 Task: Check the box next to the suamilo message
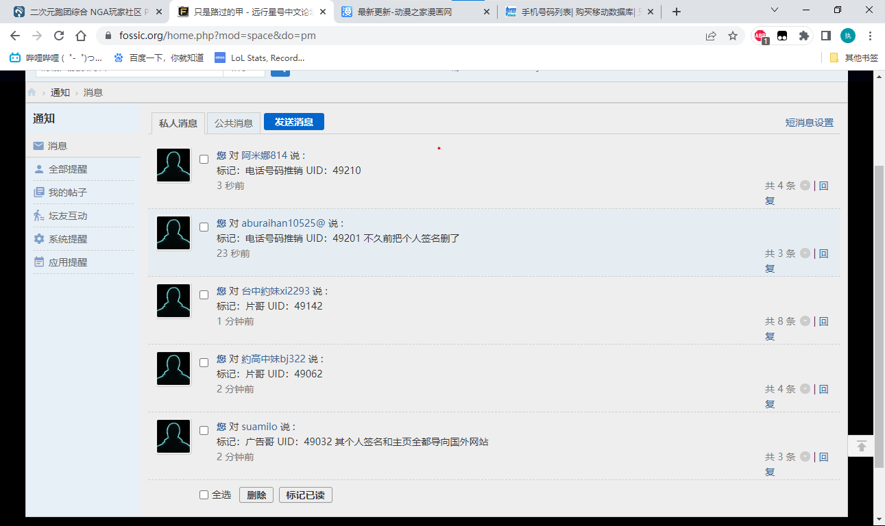(204, 430)
